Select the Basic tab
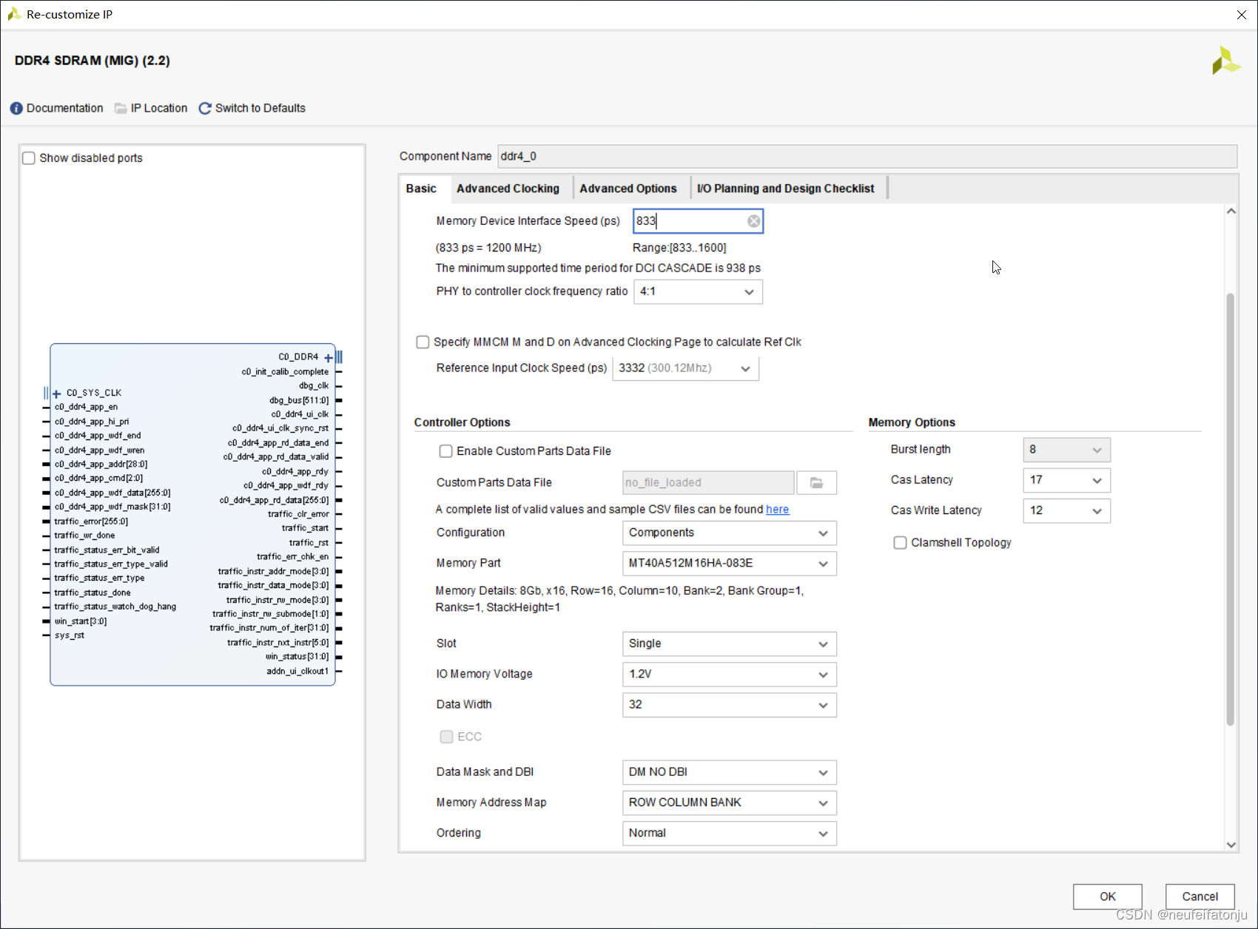Image resolution: width=1258 pixels, height=929 pixels. coord(421,189)
